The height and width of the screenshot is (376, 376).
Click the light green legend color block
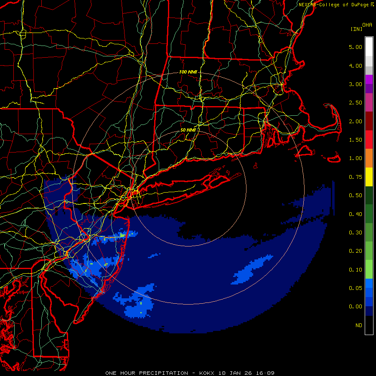(369, 269)
